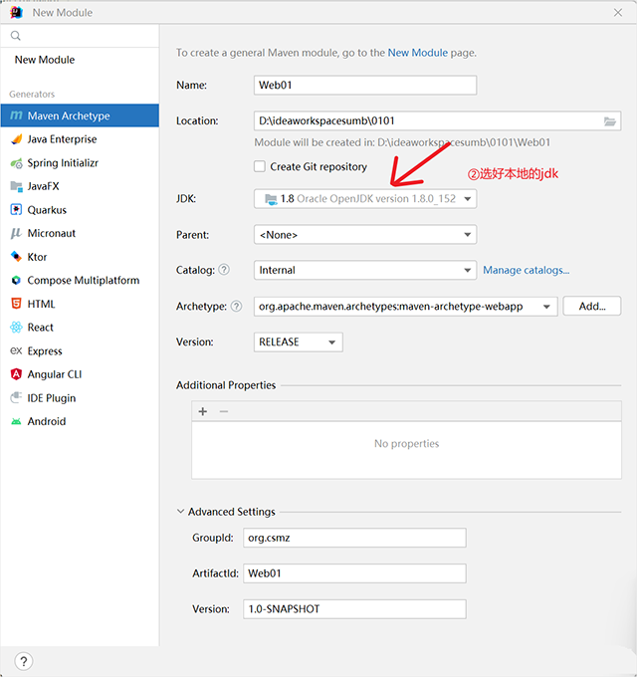Open the Manage catalogs... link
637x677 pixels.
coord(526,270)
